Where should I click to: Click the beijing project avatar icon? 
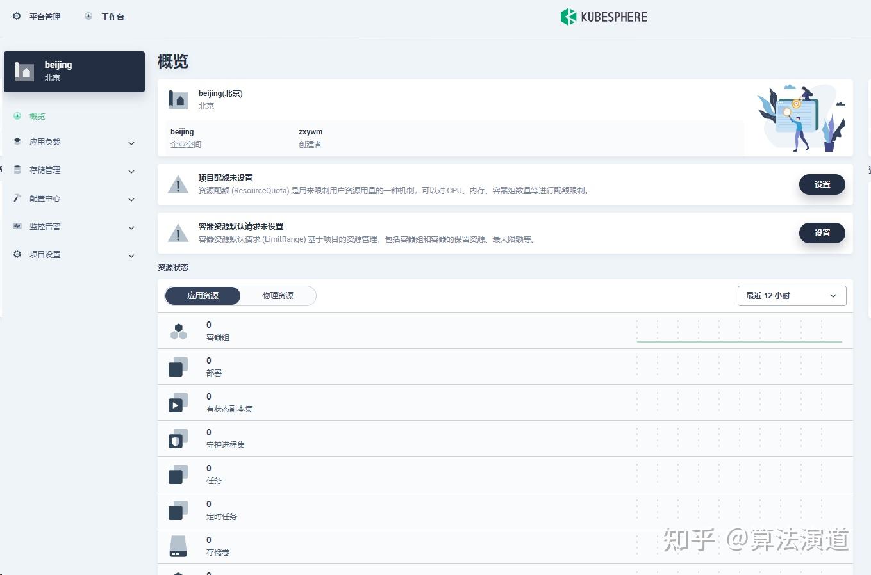pyautogui.click(x=24, y=71)
